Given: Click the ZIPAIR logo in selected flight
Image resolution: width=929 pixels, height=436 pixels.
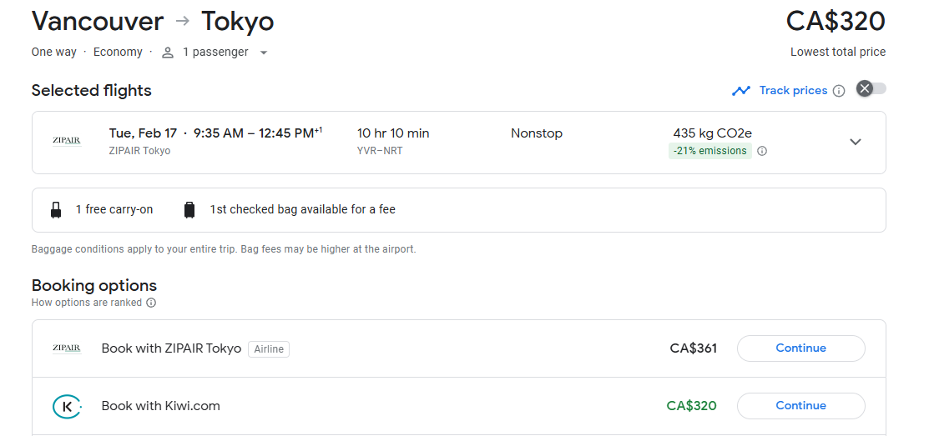Looking at the screenshot, I should point(67,142).
